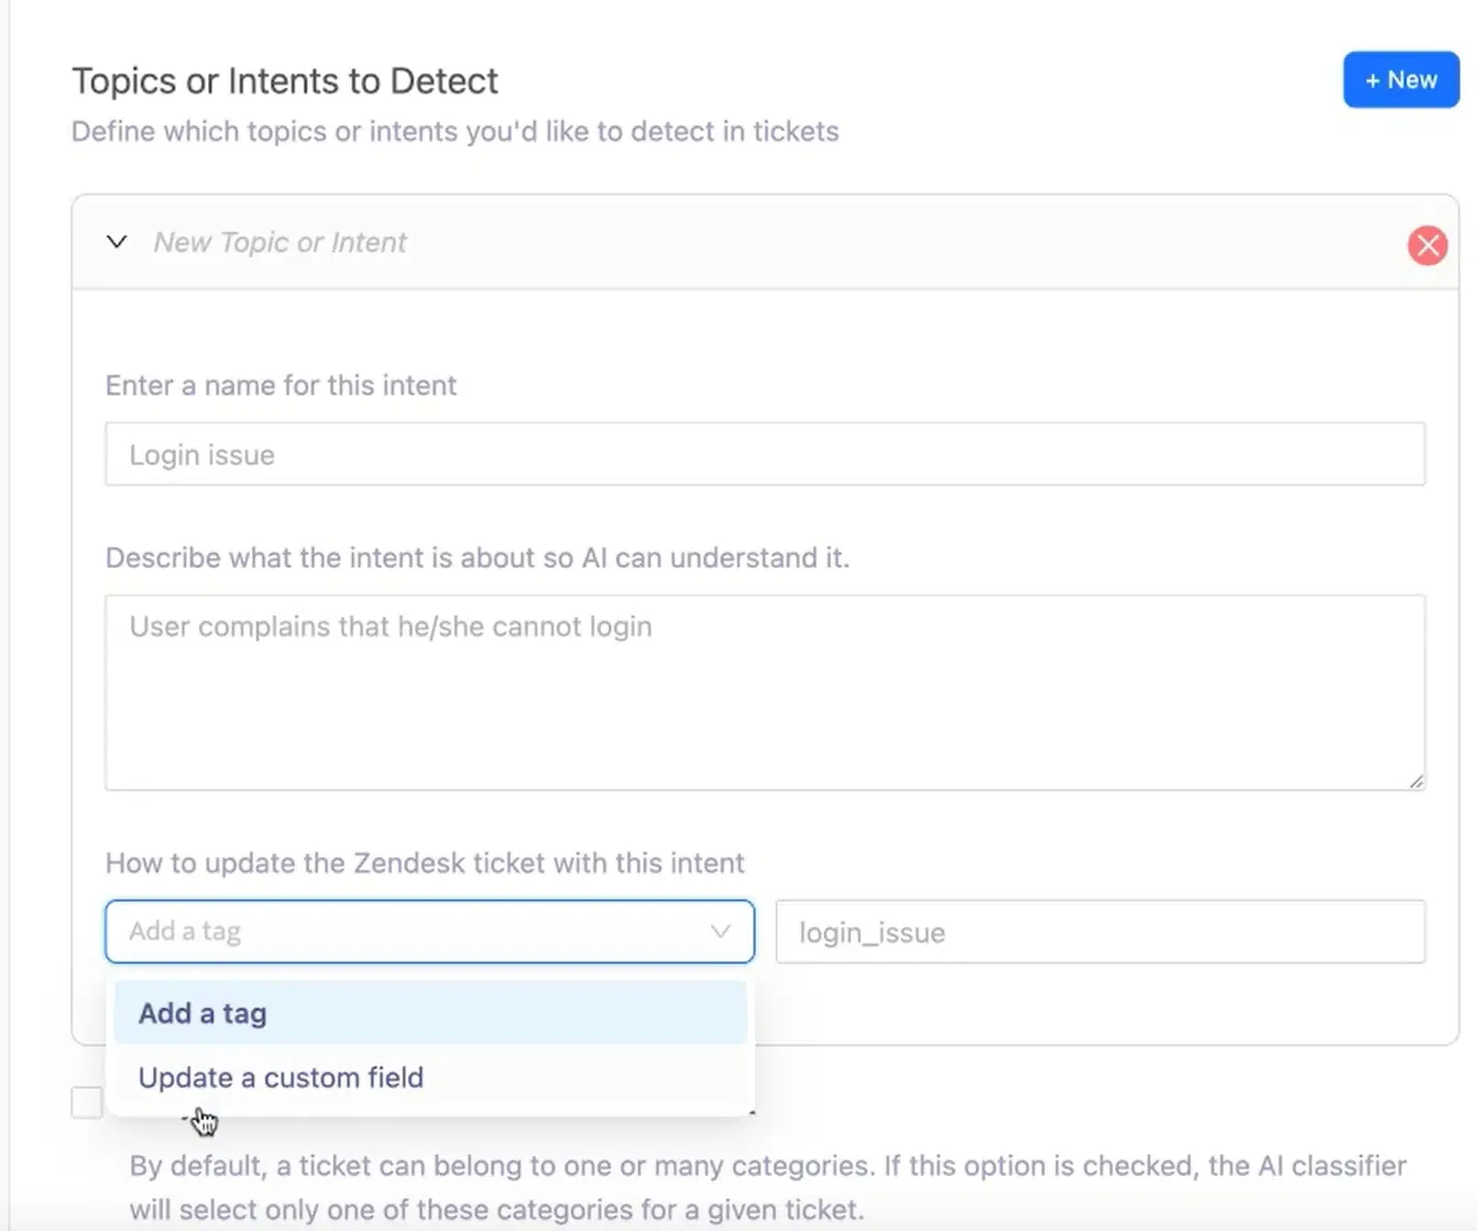Click the Topics or Intents to Detect heading
The height and width of the screenshot is (1231, 1477).
[285, 81]
